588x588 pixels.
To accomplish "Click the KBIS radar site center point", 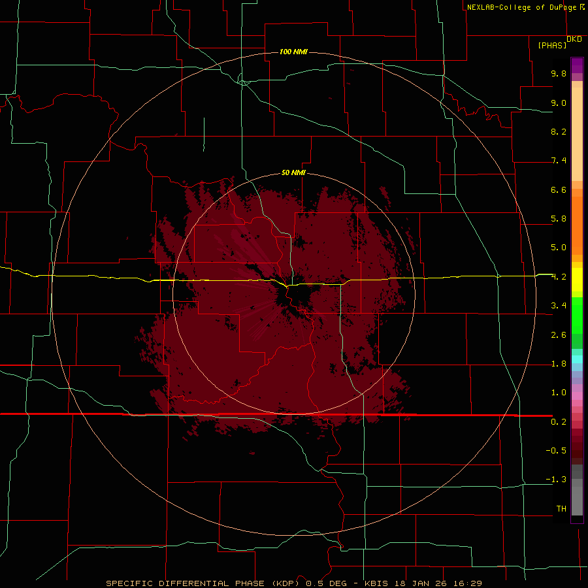I will click(293, 293).
